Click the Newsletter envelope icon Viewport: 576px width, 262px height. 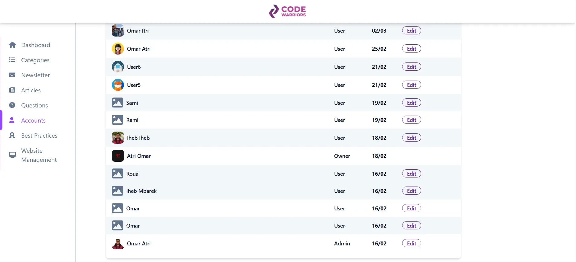(12, 75)
